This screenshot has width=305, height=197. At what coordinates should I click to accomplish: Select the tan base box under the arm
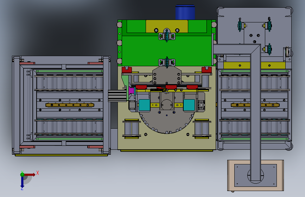tap(255, 176)
